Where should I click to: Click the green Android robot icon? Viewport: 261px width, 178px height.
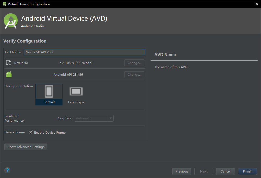(9, 74)
